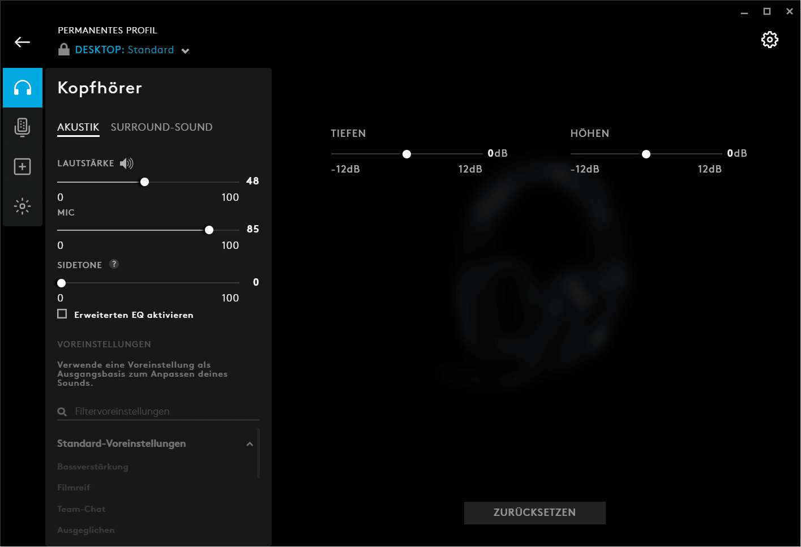Click the back arrow icon
This screenshot has width=801, height=547.
point(22,42)
